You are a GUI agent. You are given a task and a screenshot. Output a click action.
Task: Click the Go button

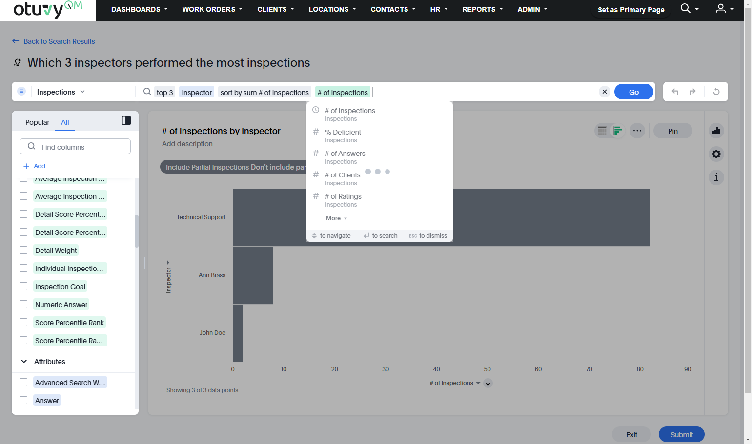click(634, 92)
